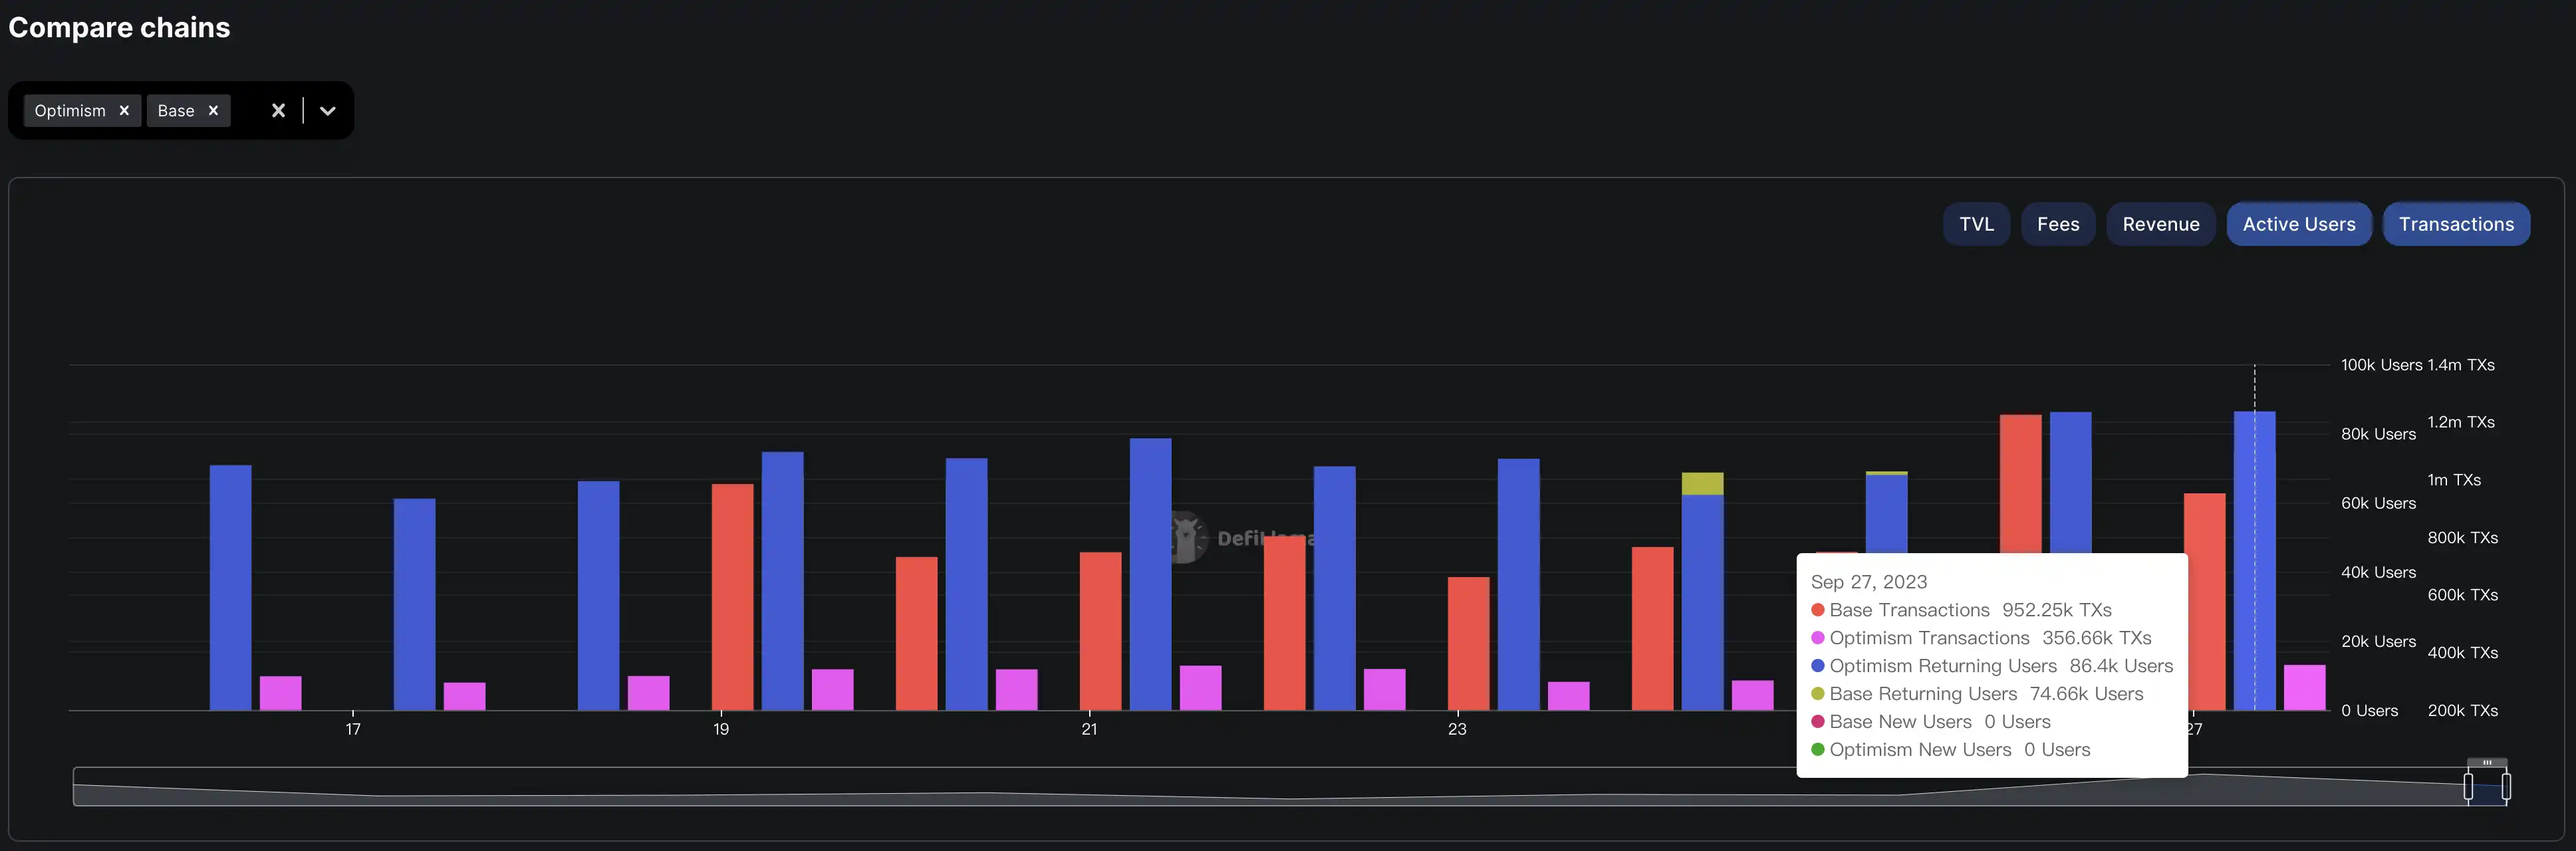The image size is (2576, 851).
Task: Select the Fees tab
Action: [2059, 222]
